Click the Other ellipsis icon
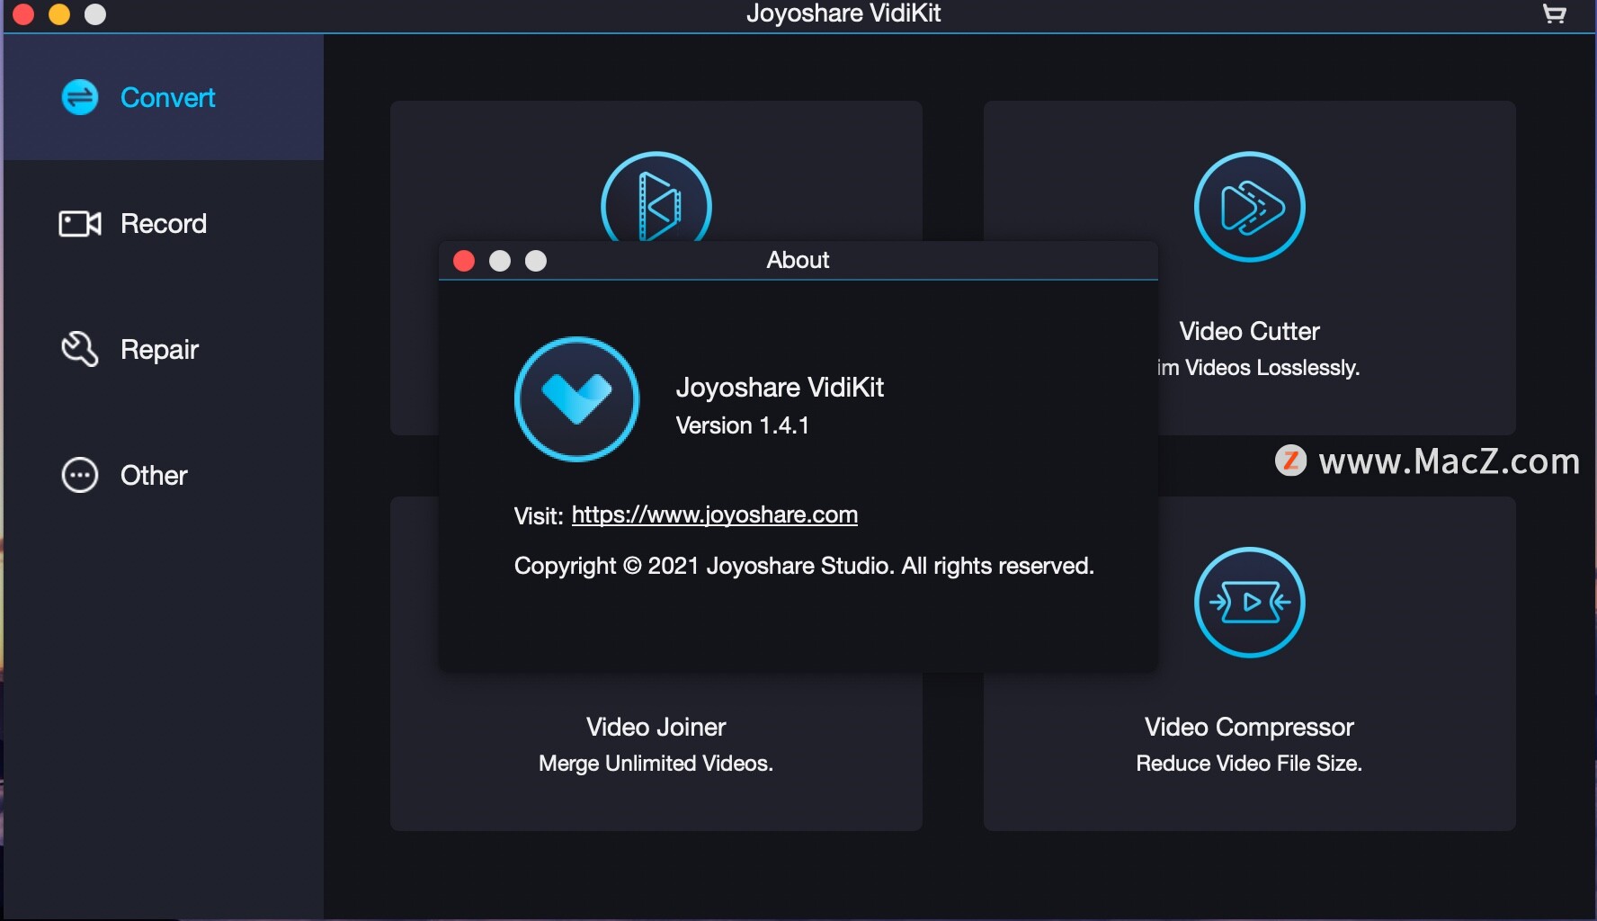The width and height of the screenshot is (1597, 921). coord(80,475)
